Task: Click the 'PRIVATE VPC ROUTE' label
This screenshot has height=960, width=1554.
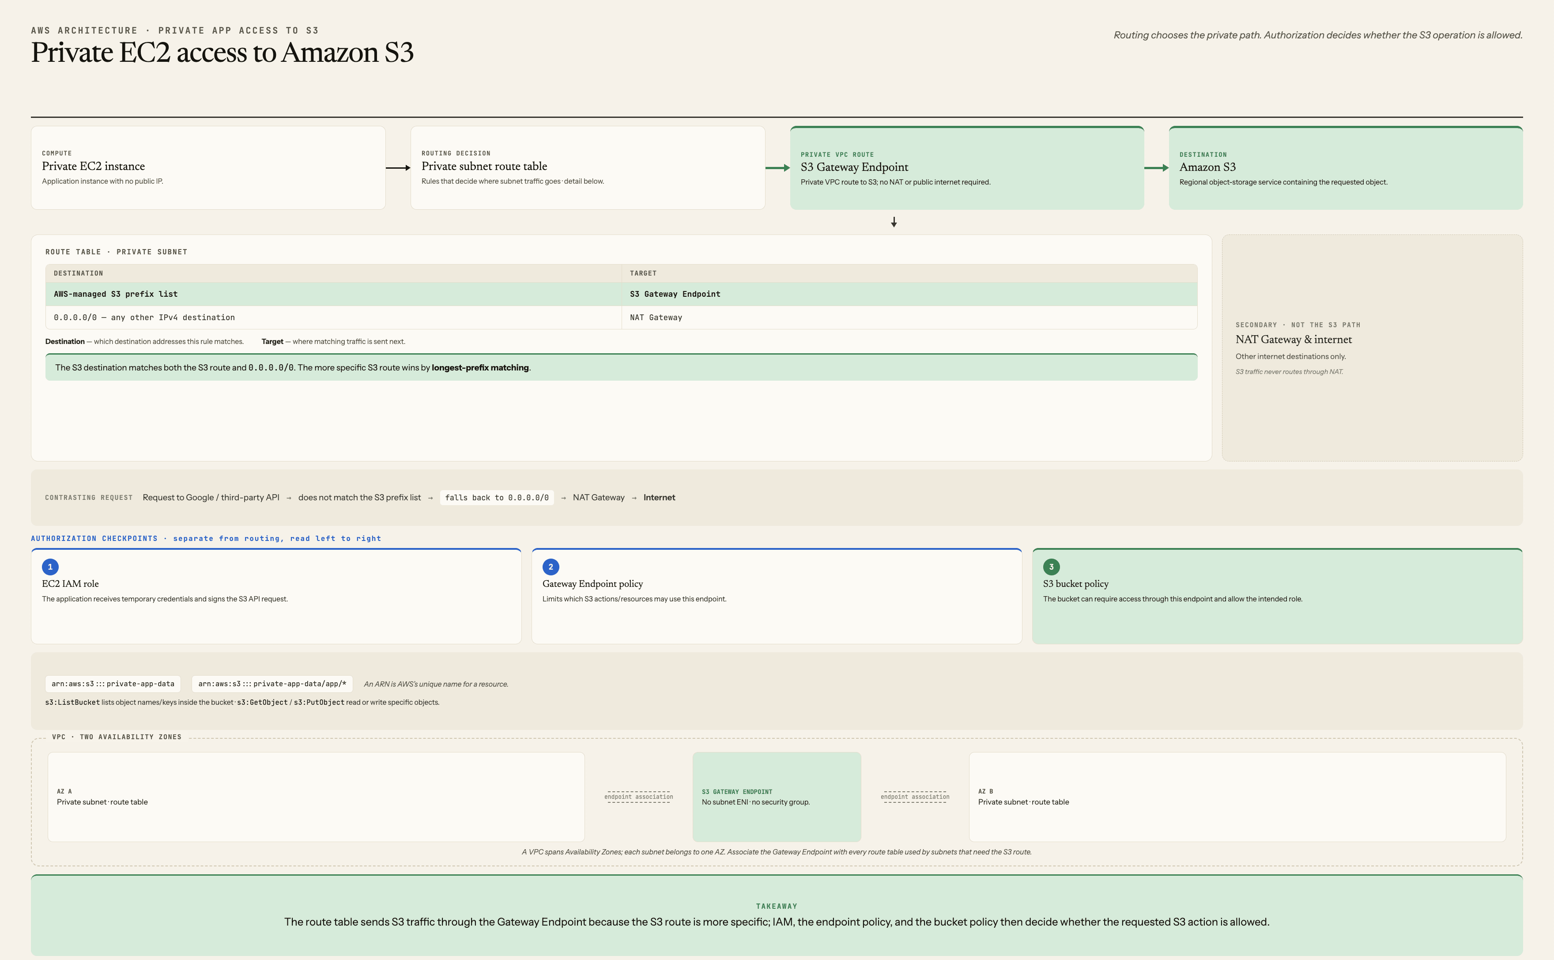Action: coord(837,154)
